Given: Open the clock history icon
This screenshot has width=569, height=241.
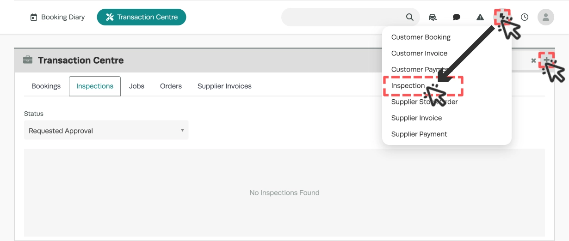Looking at the screenshot, I should click(x=525, y=17).
